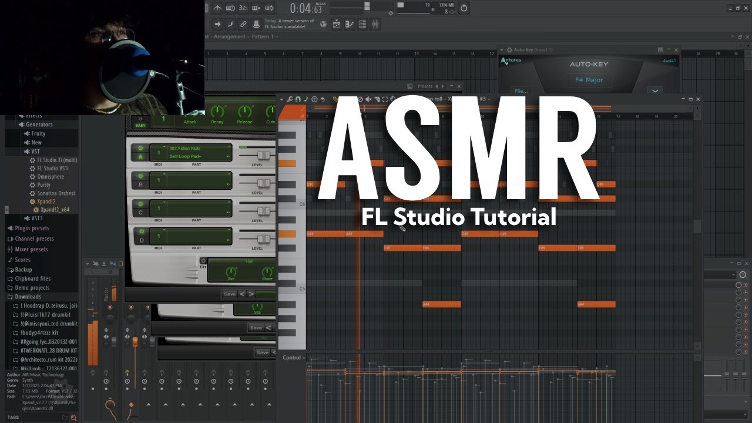Adjust the part A Level slider in Xpand

(263, 155)
